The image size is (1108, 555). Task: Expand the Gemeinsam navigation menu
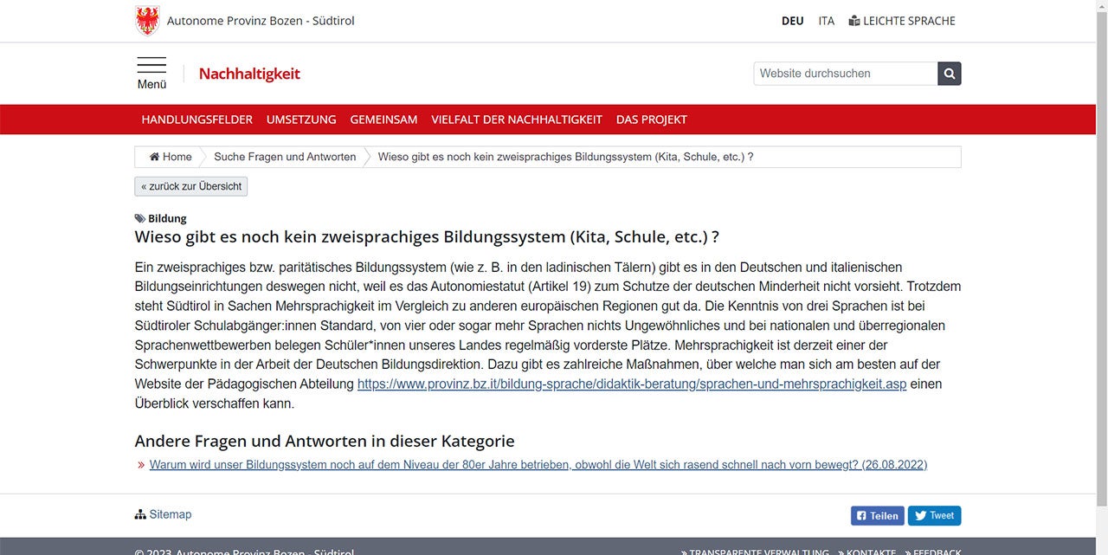(x=383, y=119)
